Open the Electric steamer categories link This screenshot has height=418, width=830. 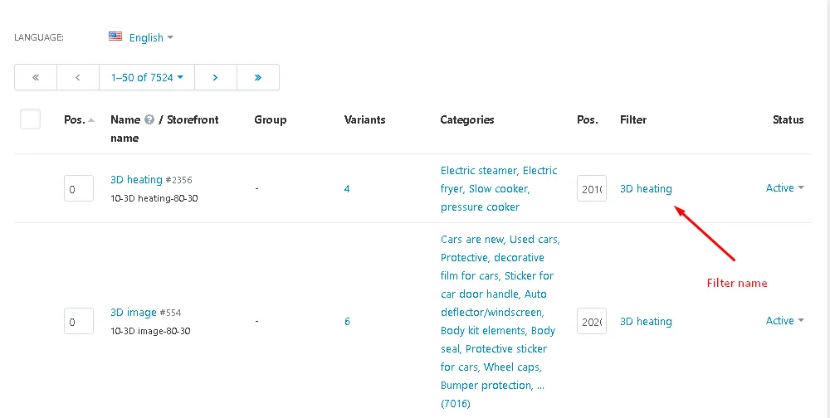click(x=479, y=171)
